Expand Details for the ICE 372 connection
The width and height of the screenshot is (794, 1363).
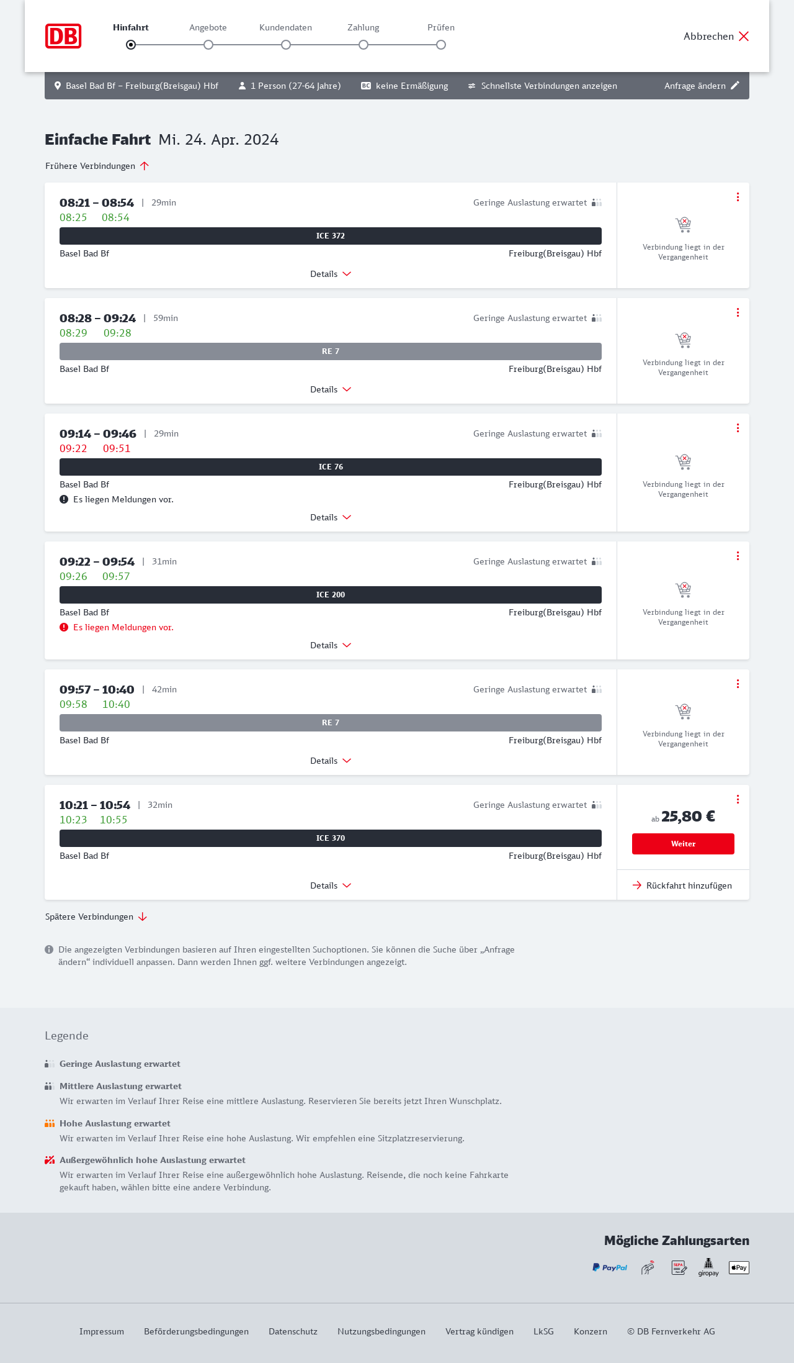331,274
